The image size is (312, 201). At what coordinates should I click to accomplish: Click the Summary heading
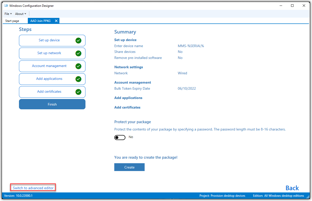click(125, 32)
